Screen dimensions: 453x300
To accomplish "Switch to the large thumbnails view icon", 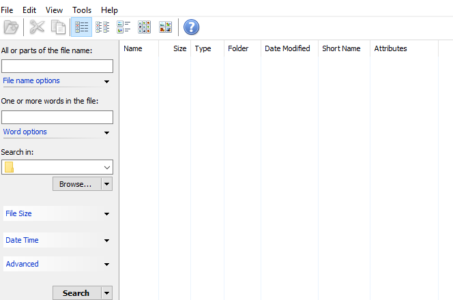I will 166,27.
